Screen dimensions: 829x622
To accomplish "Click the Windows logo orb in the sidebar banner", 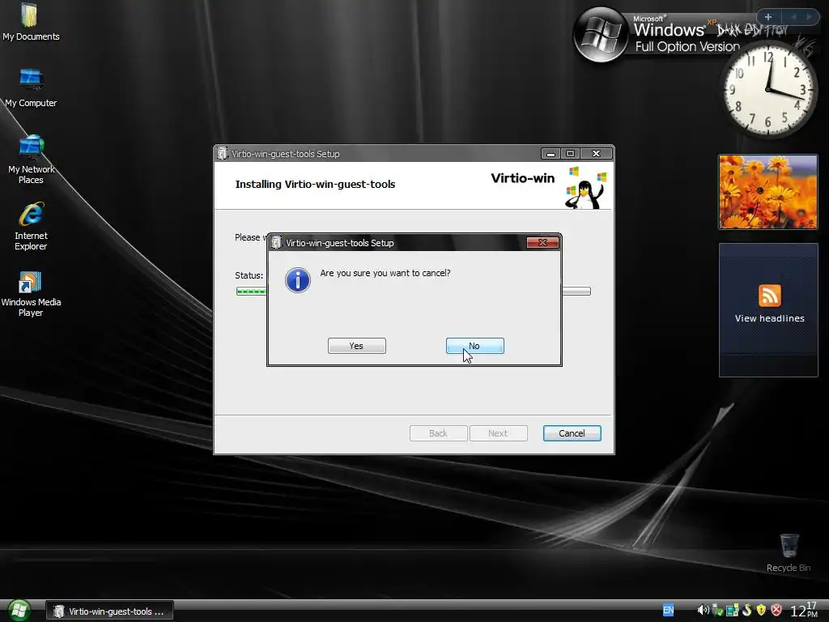I will [x=600, y=36].
